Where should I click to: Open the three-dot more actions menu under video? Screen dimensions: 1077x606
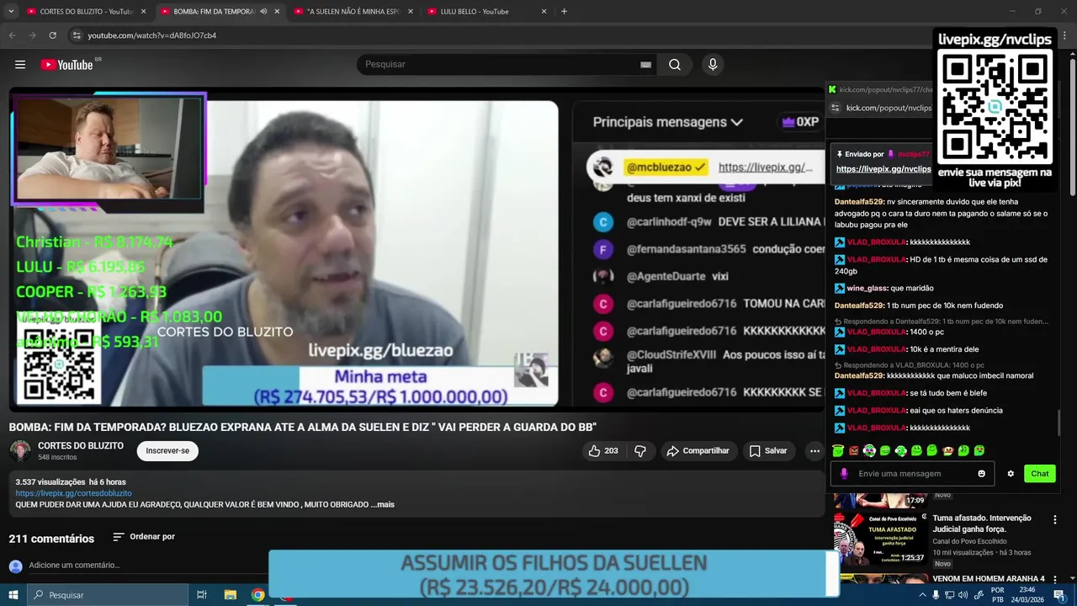coord(814,451)
